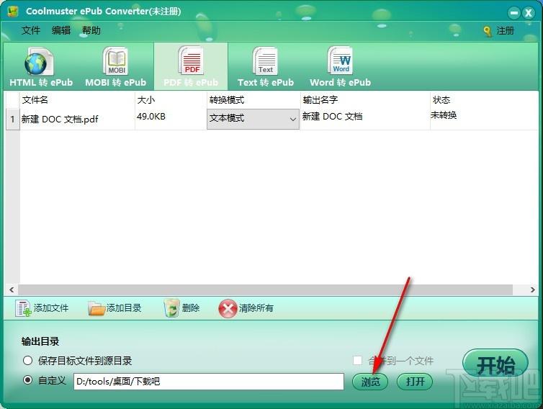Click the 打开 open folder button

click(x=415, y=382)
